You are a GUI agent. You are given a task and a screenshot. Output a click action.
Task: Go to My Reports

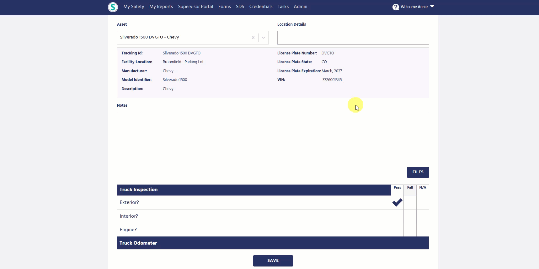[161, 7]
